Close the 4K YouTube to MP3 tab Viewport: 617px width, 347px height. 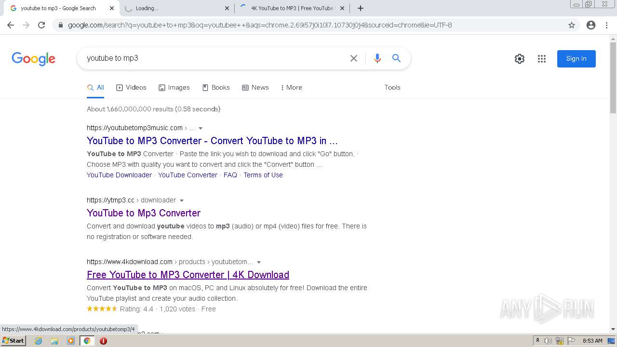[x=342, y=8]
